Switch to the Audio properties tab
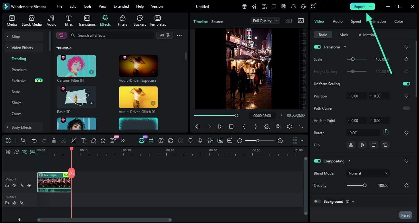The image size is (419, 223). point(337,21)
